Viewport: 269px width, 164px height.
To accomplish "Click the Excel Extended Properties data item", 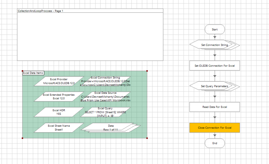I will click(59, 97).
